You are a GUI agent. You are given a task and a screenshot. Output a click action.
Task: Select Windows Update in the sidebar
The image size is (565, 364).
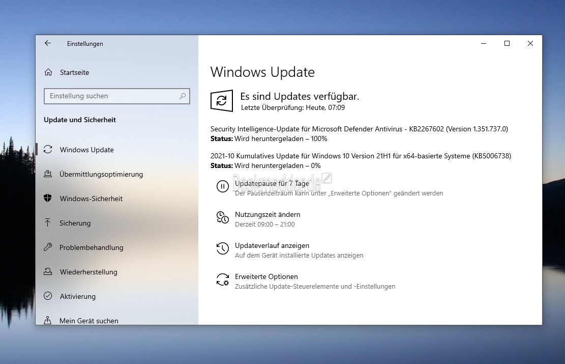point(87,149)
